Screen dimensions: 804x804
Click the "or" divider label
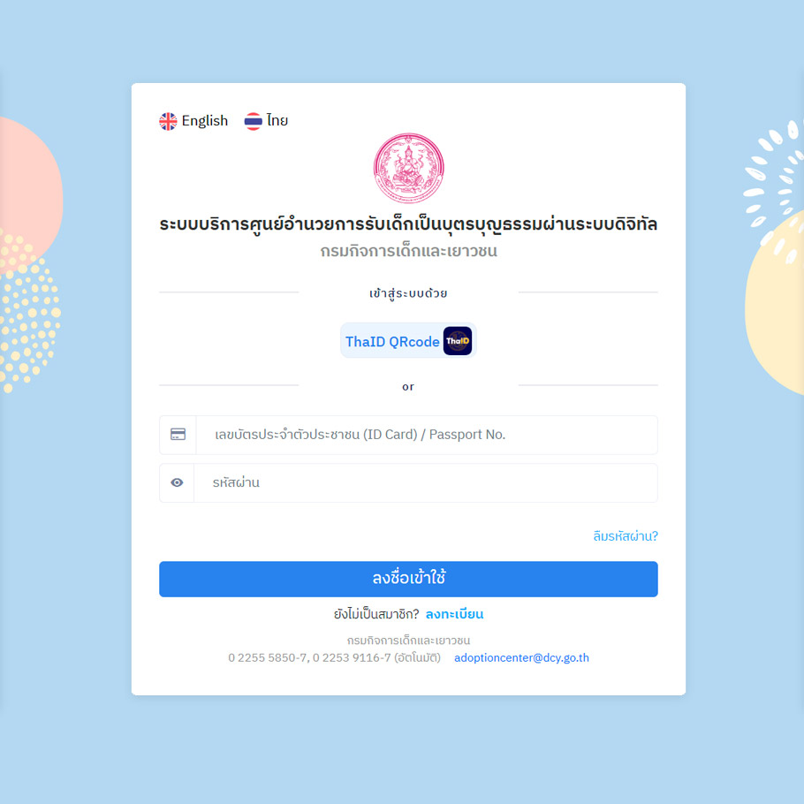[x=408, y=387]
